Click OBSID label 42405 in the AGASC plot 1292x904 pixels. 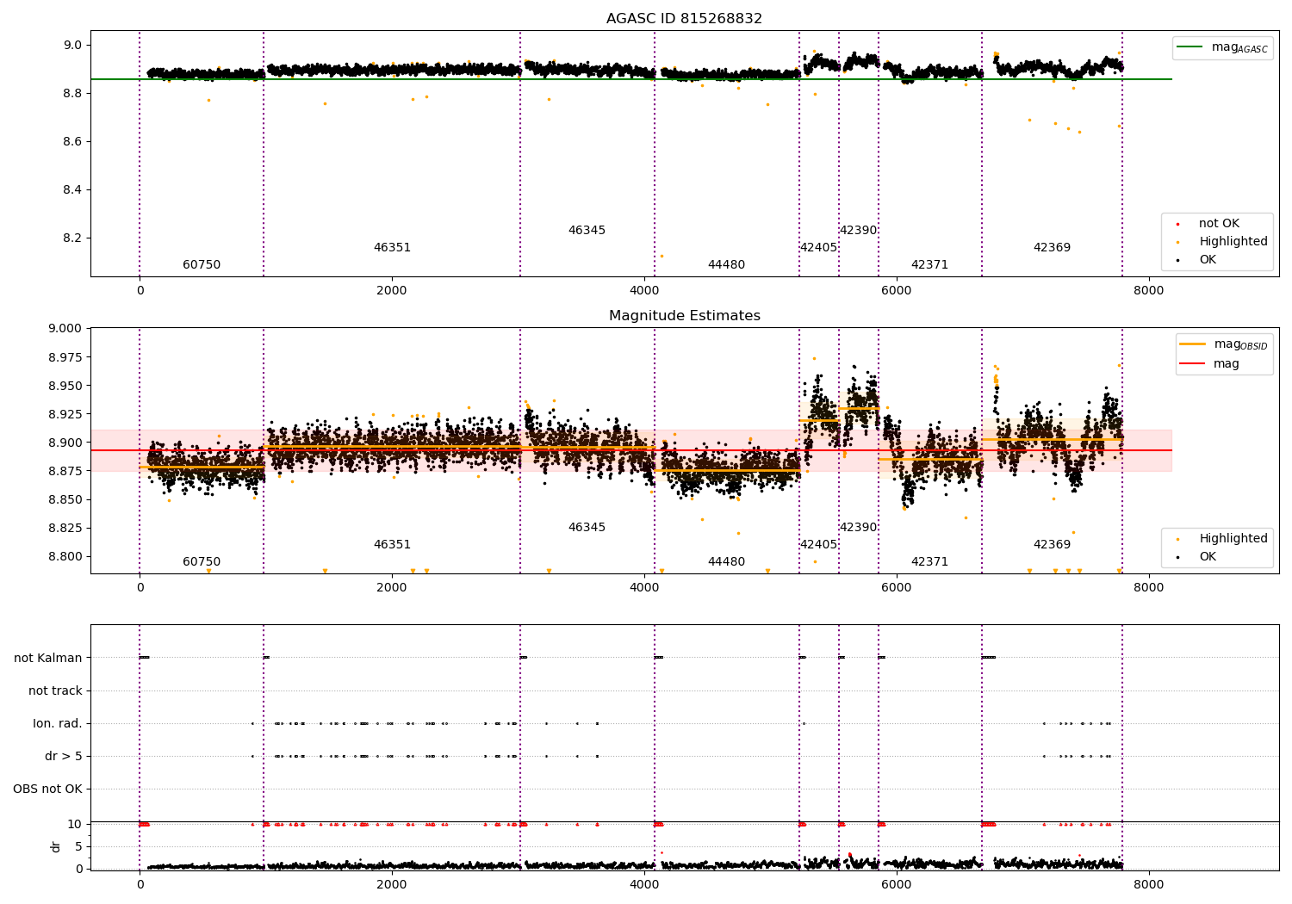(818, 248)
